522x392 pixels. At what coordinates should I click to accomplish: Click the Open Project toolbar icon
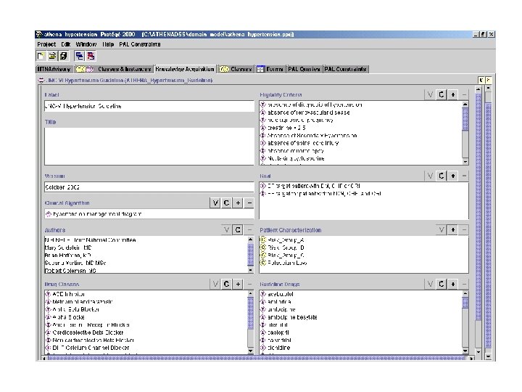tap(52, 56)
